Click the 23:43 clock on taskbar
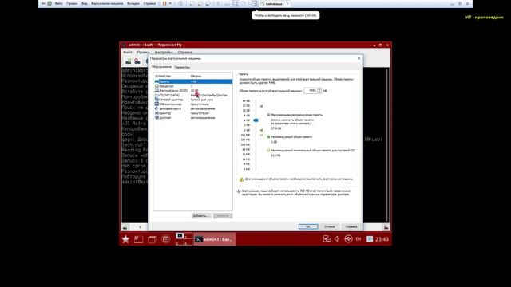511x287 pixels. [x=382, y=239]
